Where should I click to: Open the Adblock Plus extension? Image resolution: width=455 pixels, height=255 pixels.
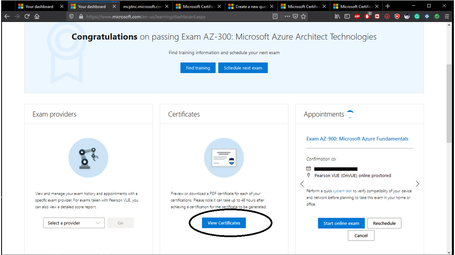click(357, 17)
